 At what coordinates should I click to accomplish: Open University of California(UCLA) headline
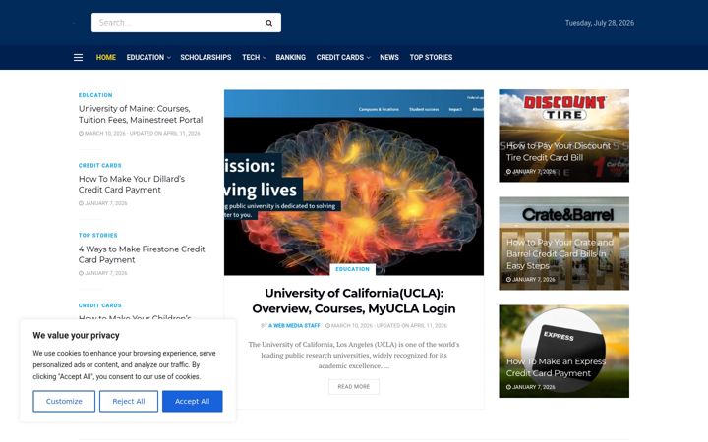354,301
